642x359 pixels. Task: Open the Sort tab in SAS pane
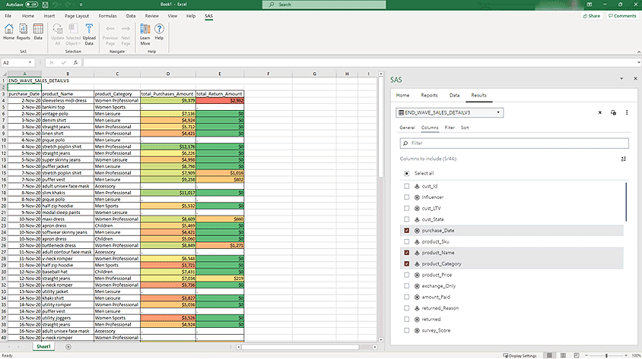point(465,128)
